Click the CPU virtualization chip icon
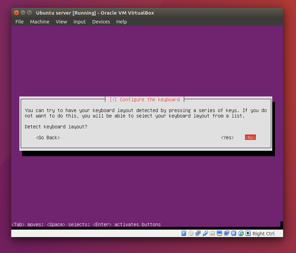Image resolution: width=296 pixels, height=253 pixels. (234, 233)
